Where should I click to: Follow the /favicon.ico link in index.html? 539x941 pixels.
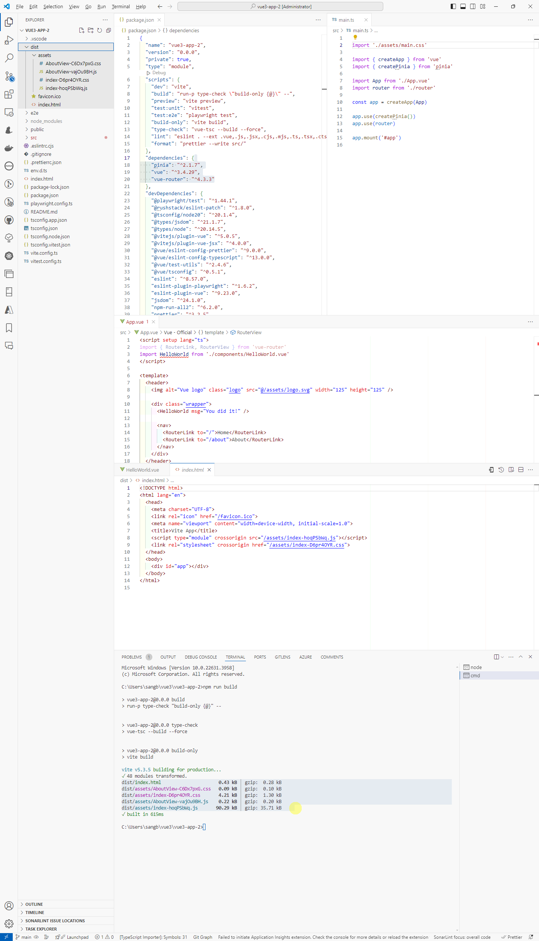[235, 516]
